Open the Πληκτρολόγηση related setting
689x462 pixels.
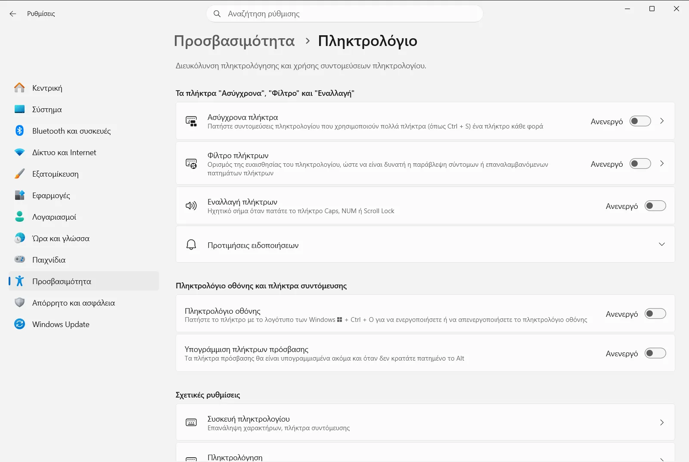pos(425,452)
